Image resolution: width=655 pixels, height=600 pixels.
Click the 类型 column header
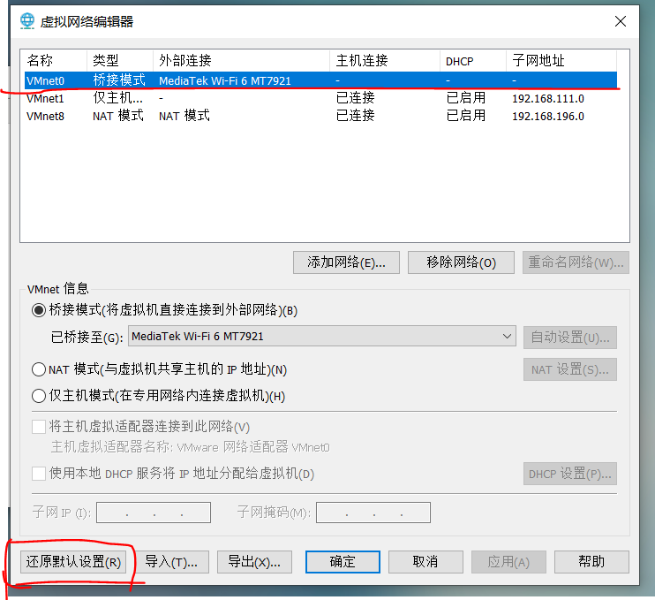coord(120,61)
